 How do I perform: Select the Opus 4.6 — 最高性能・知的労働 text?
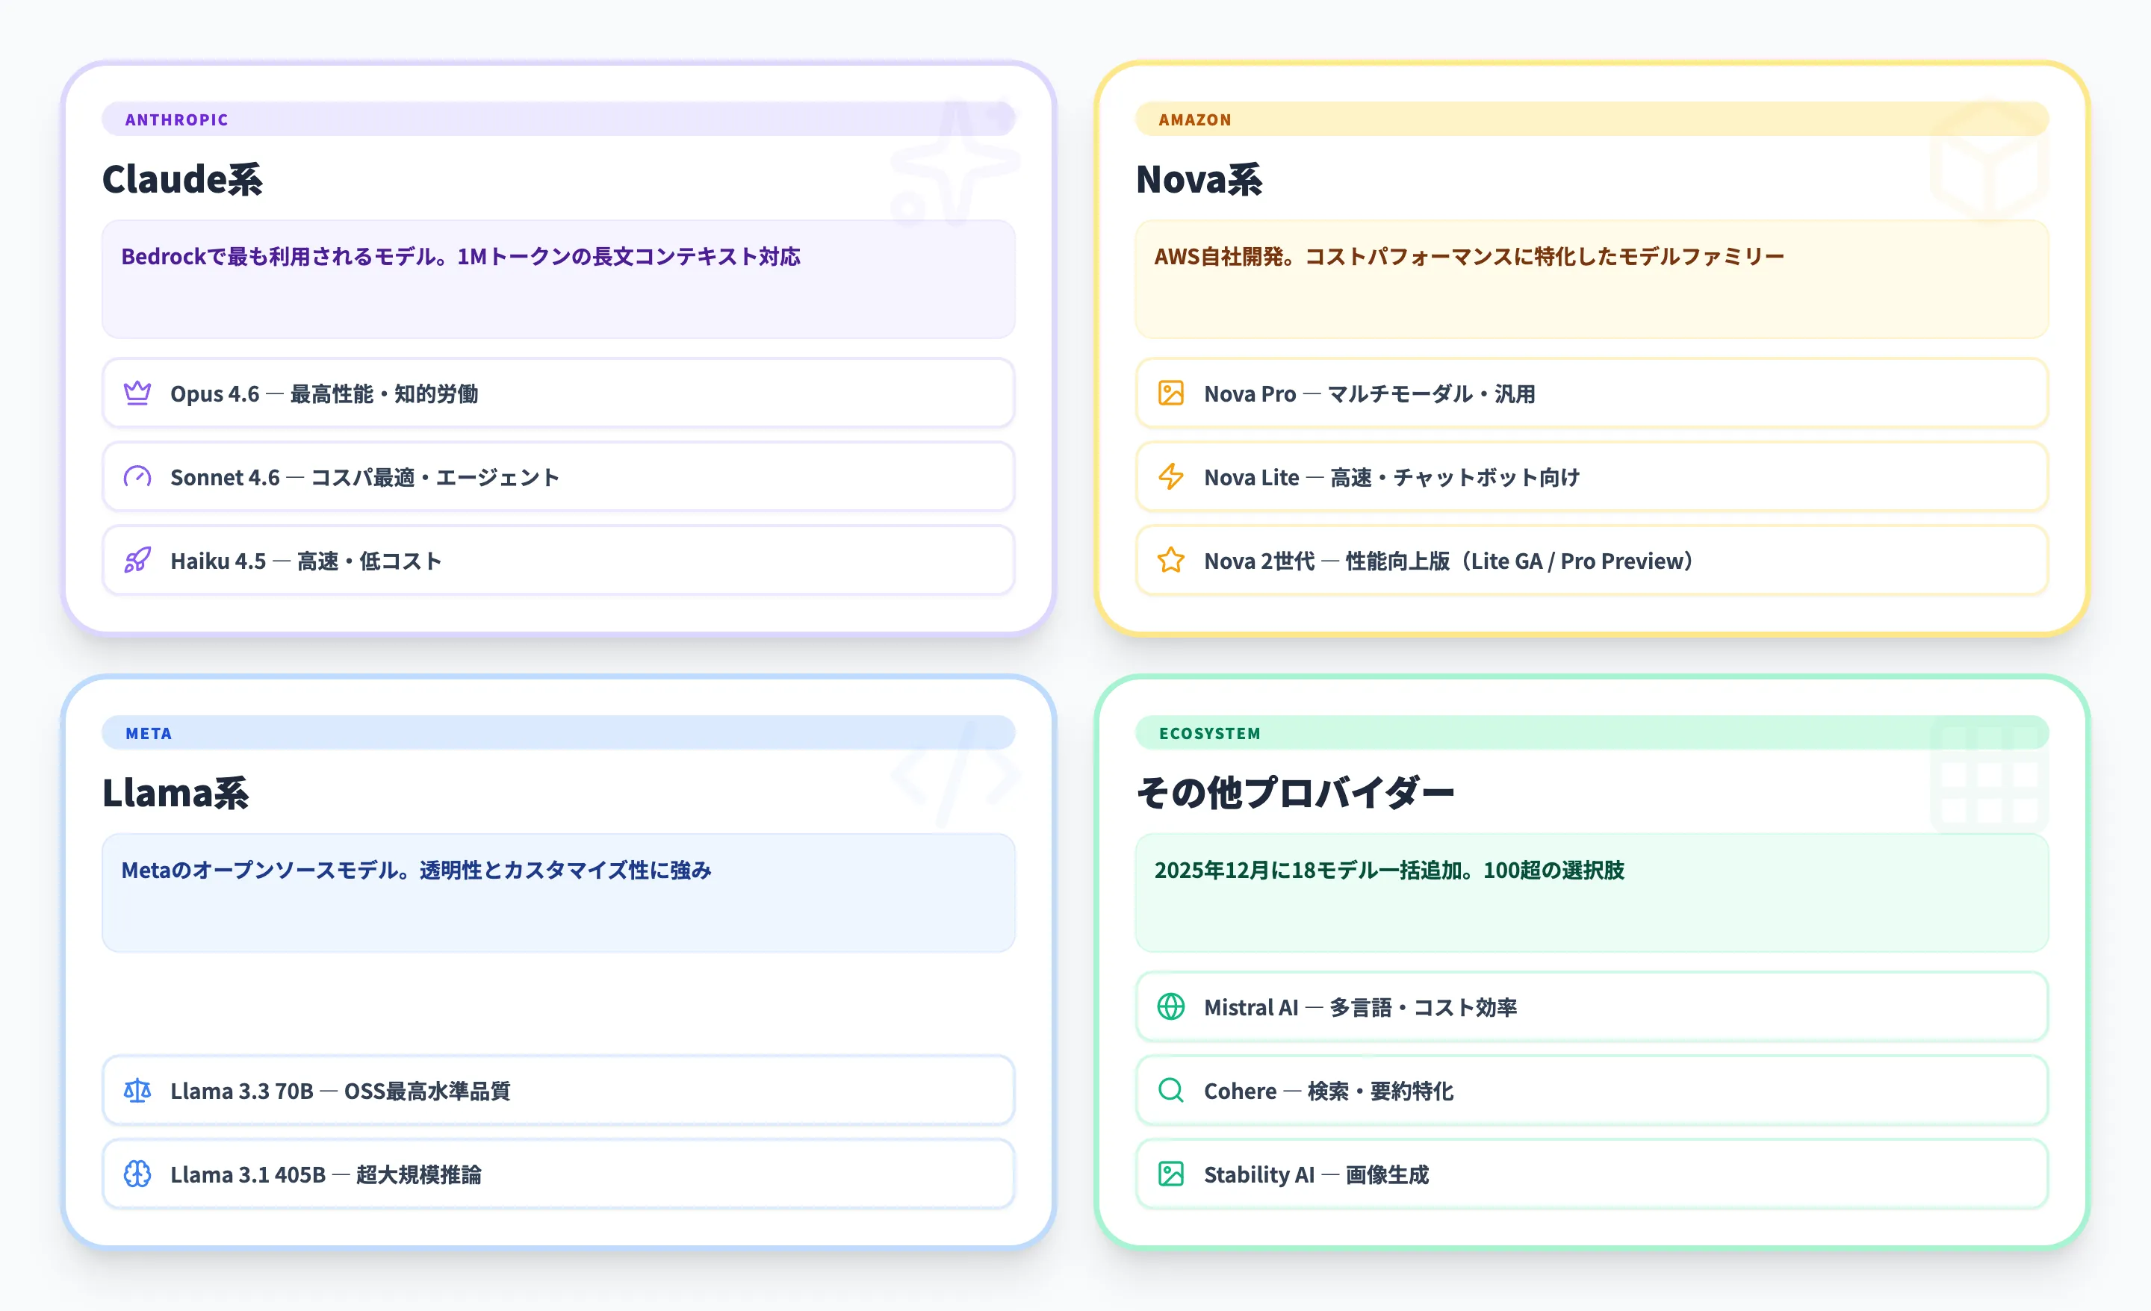324,393
